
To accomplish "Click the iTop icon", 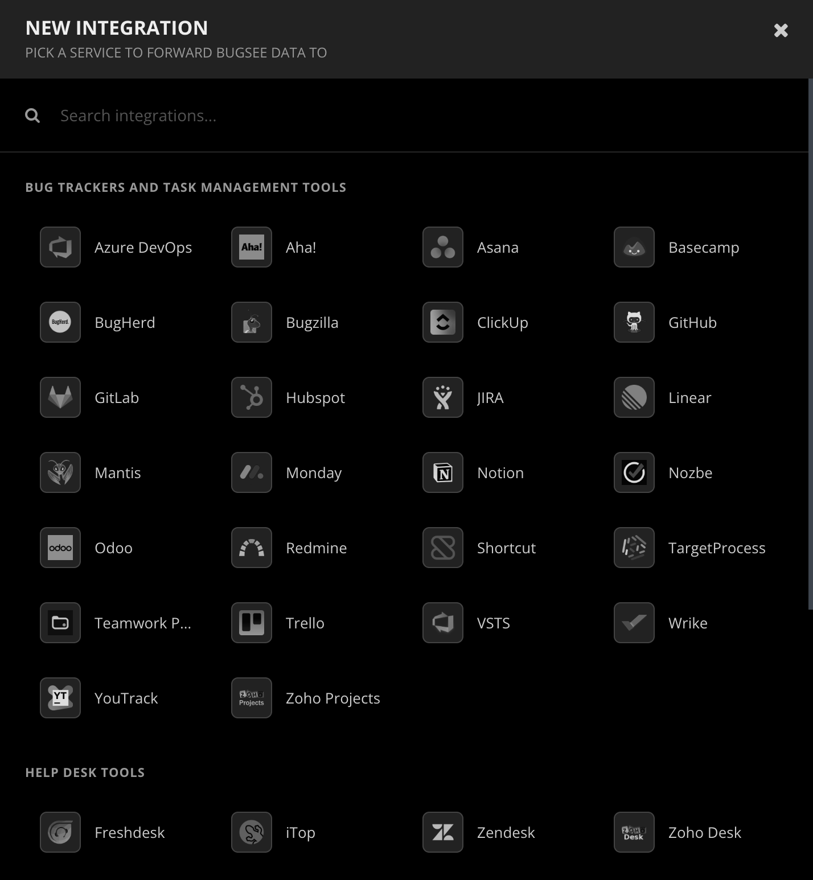I will [x=252, y=832].
